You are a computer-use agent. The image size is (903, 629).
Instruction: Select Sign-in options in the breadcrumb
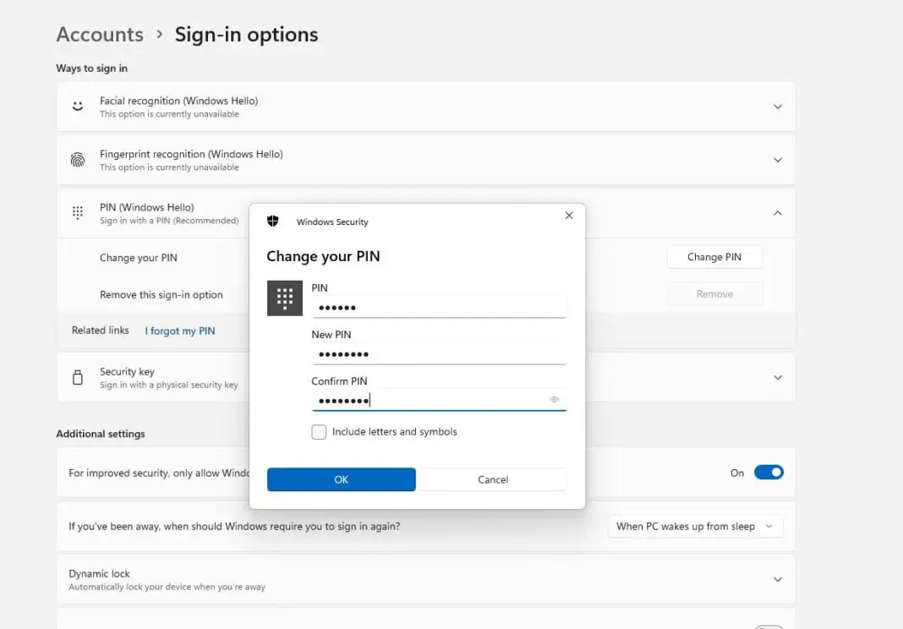pyautogui.click(x=246, y=34)
